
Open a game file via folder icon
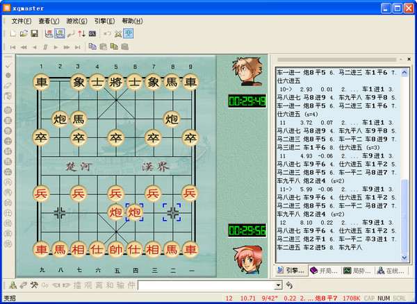[24, 33]
